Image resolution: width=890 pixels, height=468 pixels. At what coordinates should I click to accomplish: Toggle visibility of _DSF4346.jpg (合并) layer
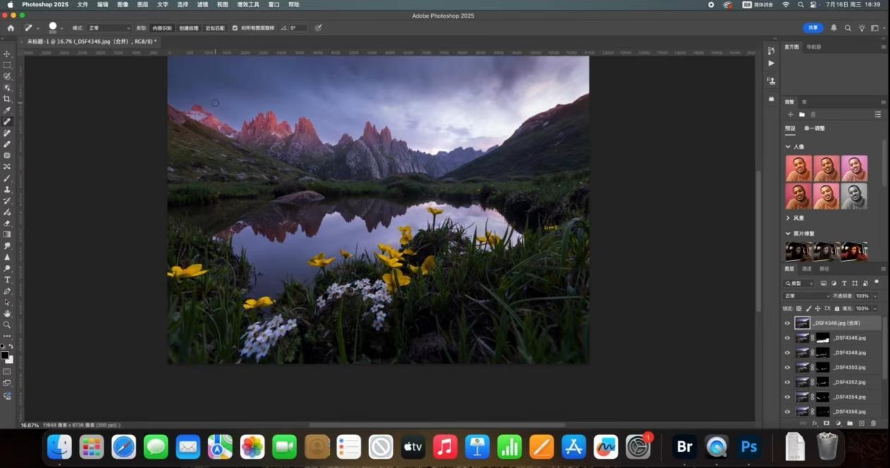pos(788,323)
